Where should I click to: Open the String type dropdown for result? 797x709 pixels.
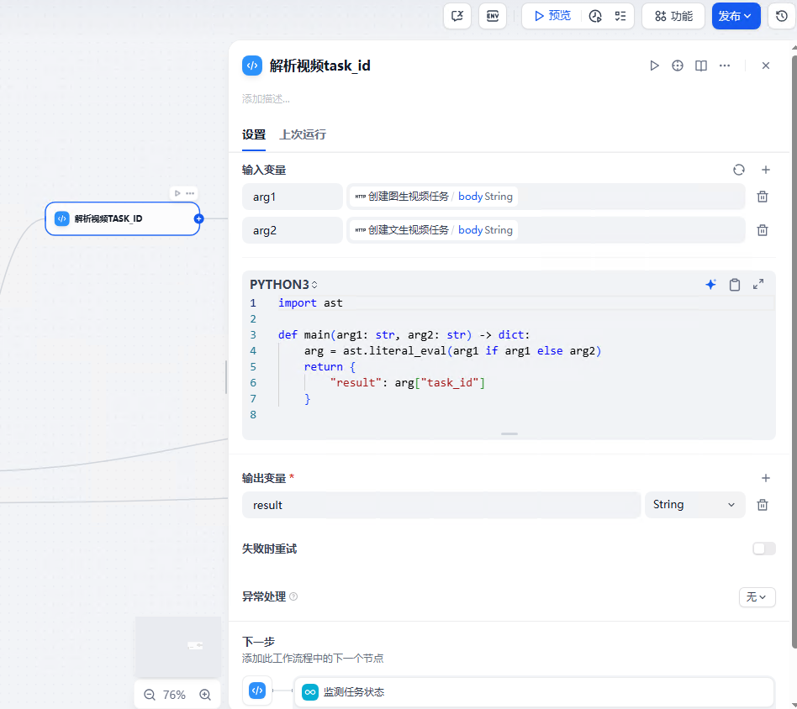click(694, 505)
